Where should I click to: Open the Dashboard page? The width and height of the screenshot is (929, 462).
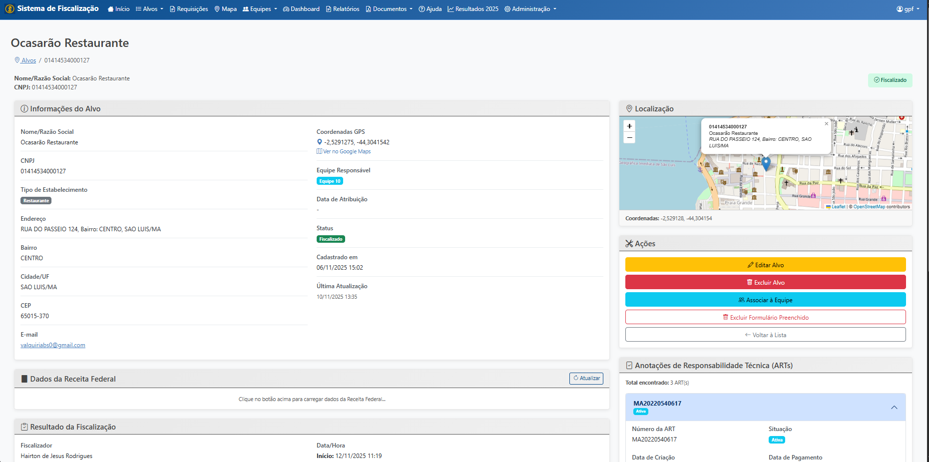pyautogui.click(x=301, y=9)
